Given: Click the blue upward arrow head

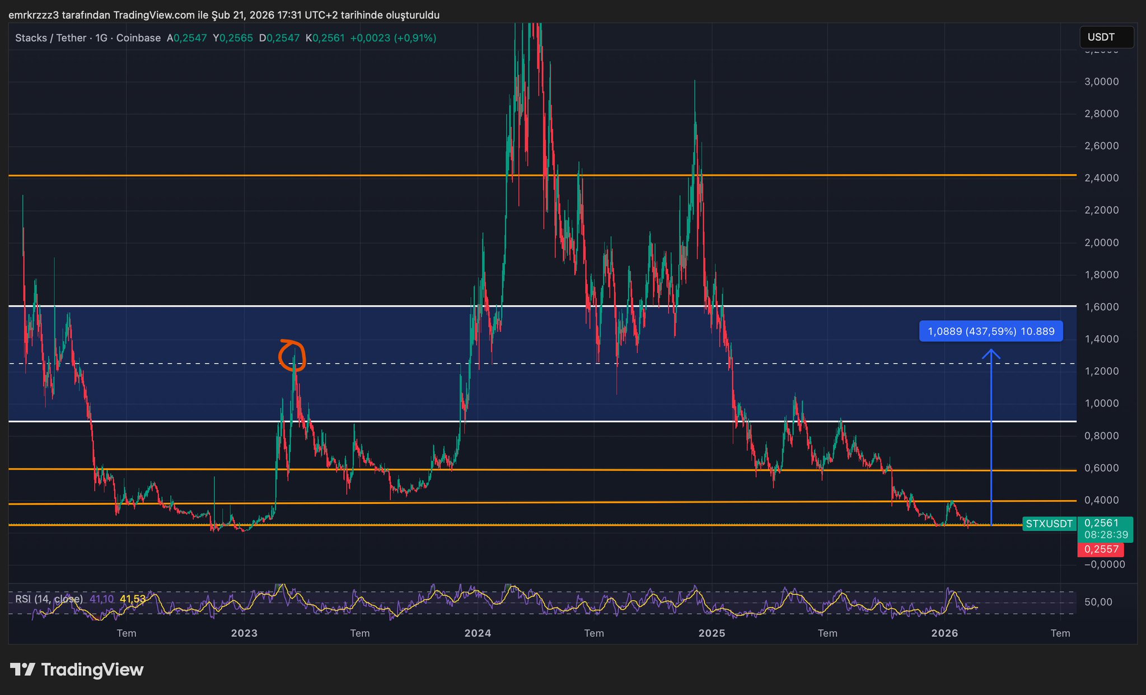Looking at the screenshot, I should point(991,353).
